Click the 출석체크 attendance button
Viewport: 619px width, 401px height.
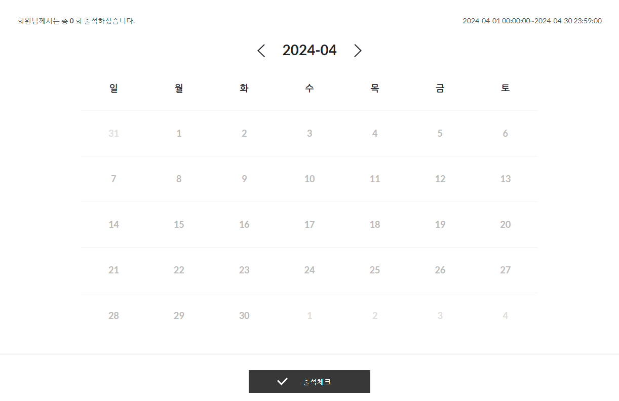pos(309,382)
